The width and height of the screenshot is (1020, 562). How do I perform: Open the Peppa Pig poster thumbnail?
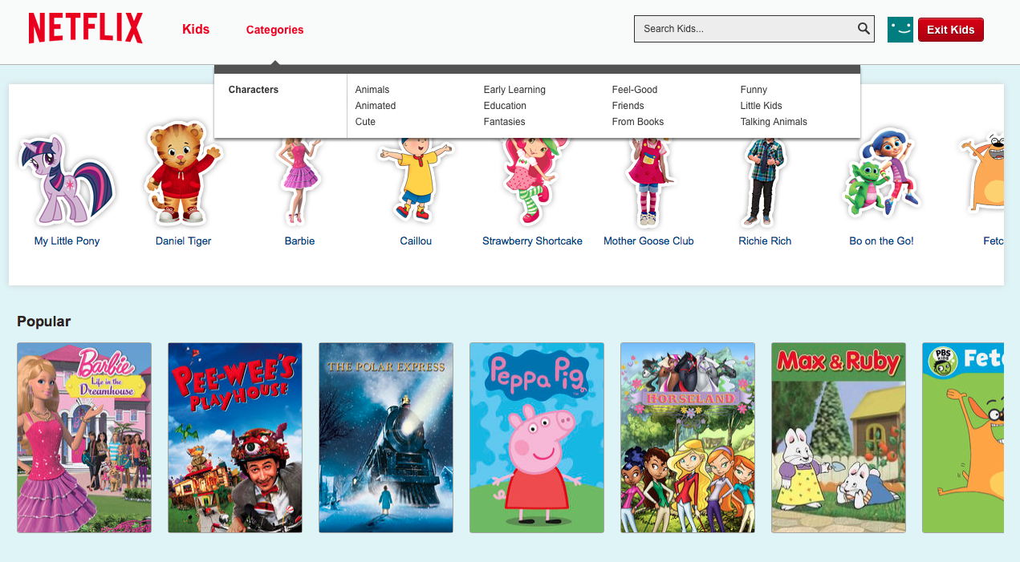tap(536, 438)
